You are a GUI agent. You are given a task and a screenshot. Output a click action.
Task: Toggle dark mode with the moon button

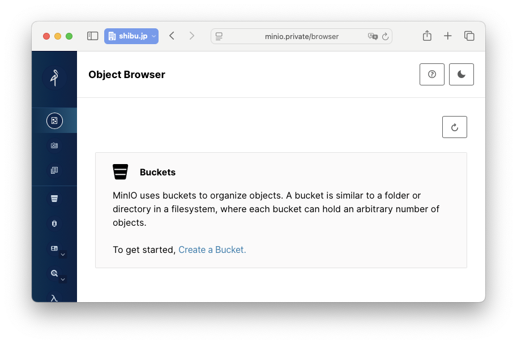(462, 75)
